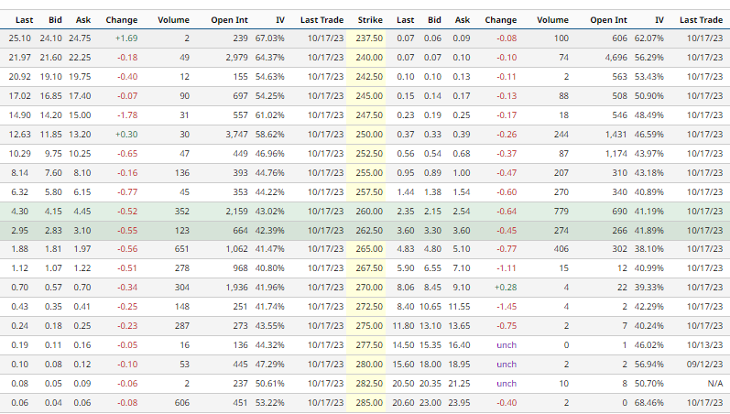Screen dimensions: 730x414
Task: Select the +0.30 change value
Action: click(x=126, y=134)
